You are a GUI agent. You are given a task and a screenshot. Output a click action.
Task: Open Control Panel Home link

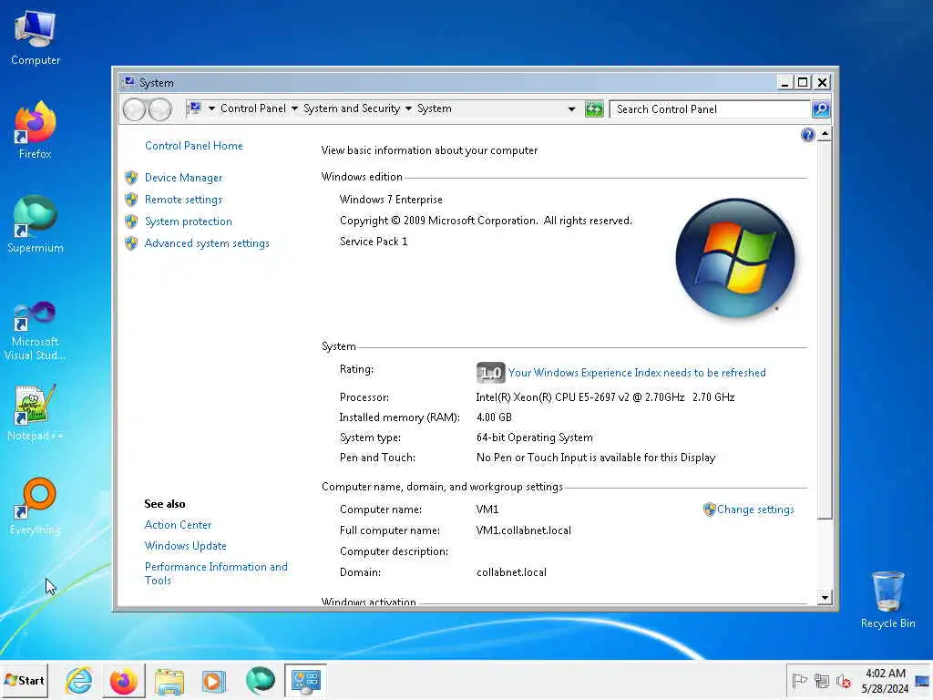(194, 146)
